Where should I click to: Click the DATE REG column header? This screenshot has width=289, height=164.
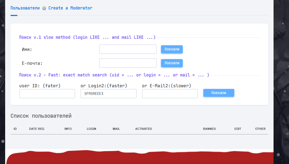pos(37,129)
